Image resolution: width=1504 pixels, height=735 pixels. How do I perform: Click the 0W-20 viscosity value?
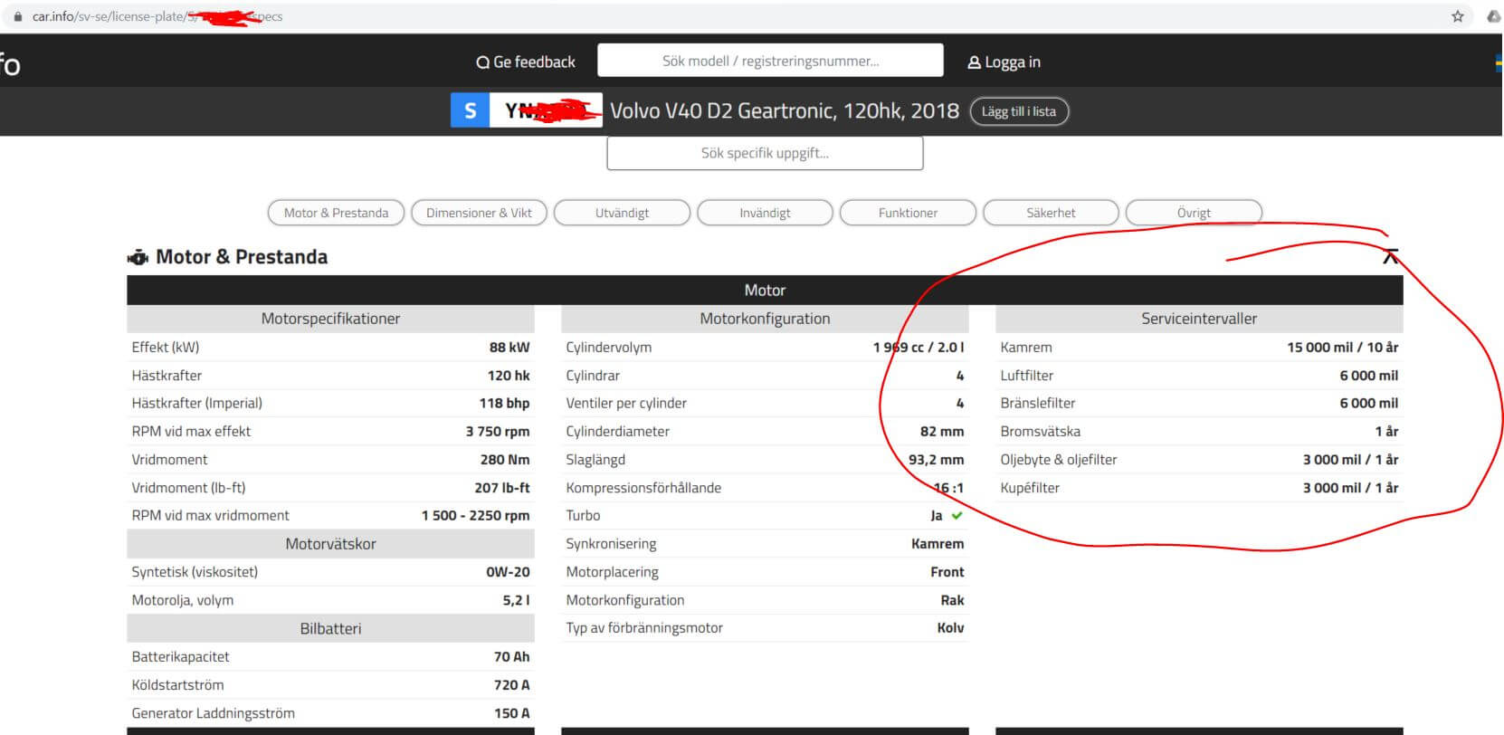pyautogui.click(x=508, y=572)
